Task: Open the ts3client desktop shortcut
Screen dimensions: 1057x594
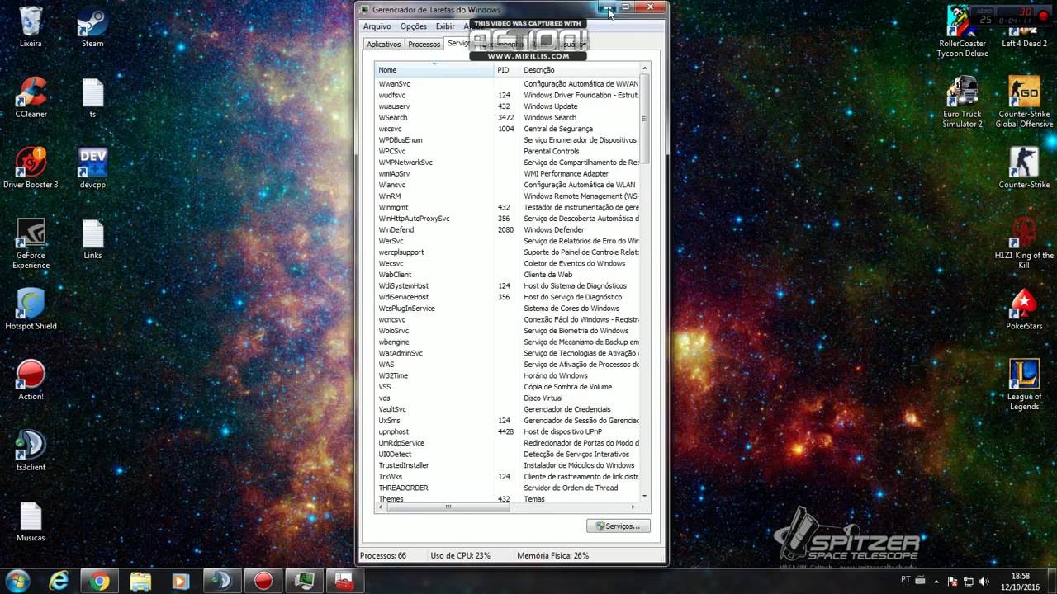Action: tap(31, 451)
